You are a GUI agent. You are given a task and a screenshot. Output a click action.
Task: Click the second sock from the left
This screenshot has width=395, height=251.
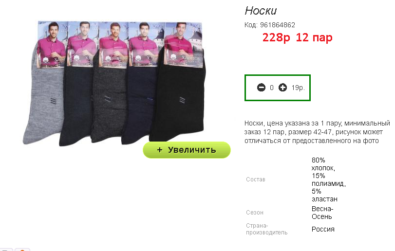(77, 106)
